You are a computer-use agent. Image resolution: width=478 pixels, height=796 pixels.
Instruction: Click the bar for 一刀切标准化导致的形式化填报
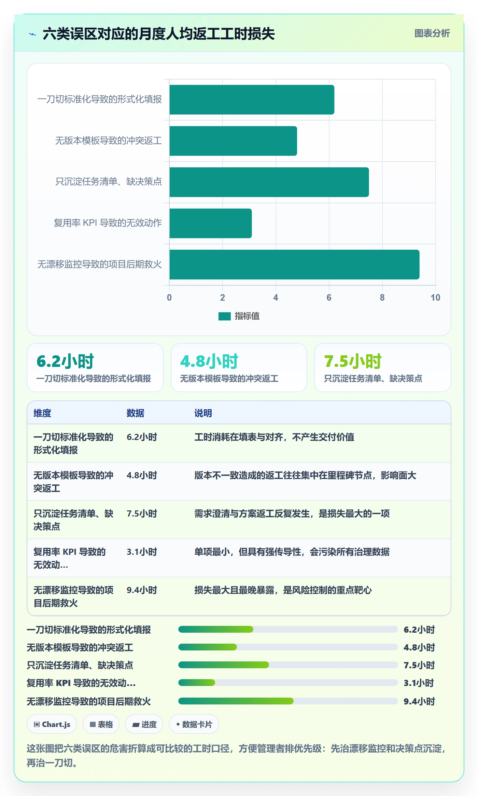(252, 100)
